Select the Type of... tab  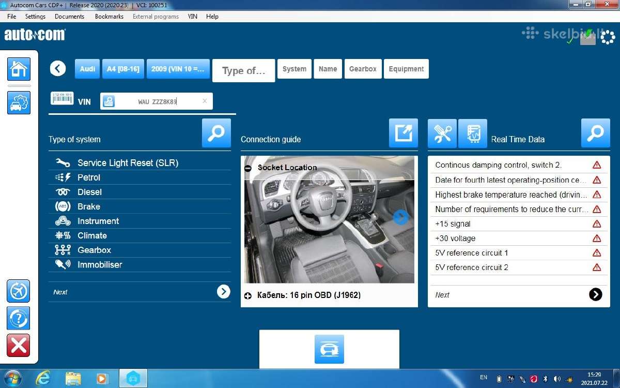pyautogui.click(x=243, y=71)
